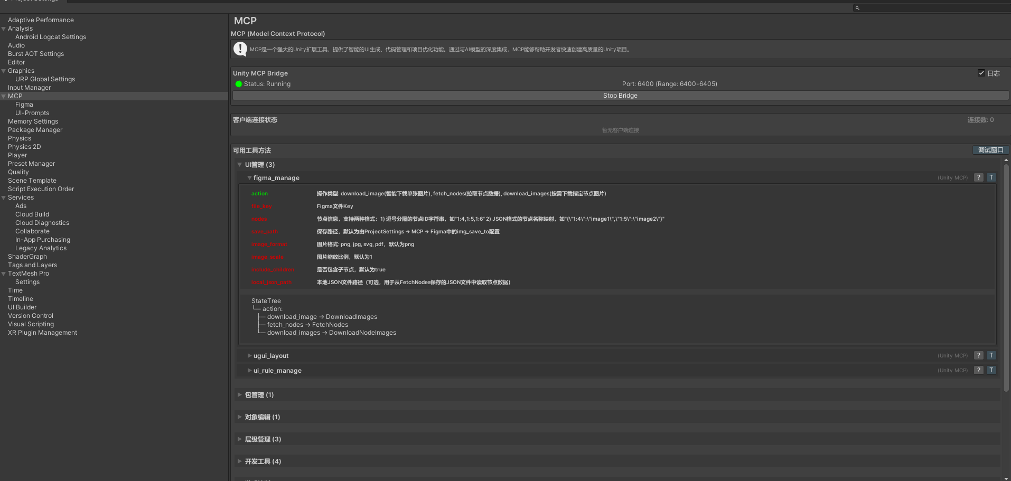Click the green "action" parameter name
Viewport: 1011px width, 481px height.
pyautogui.click(x=259, y=194)
